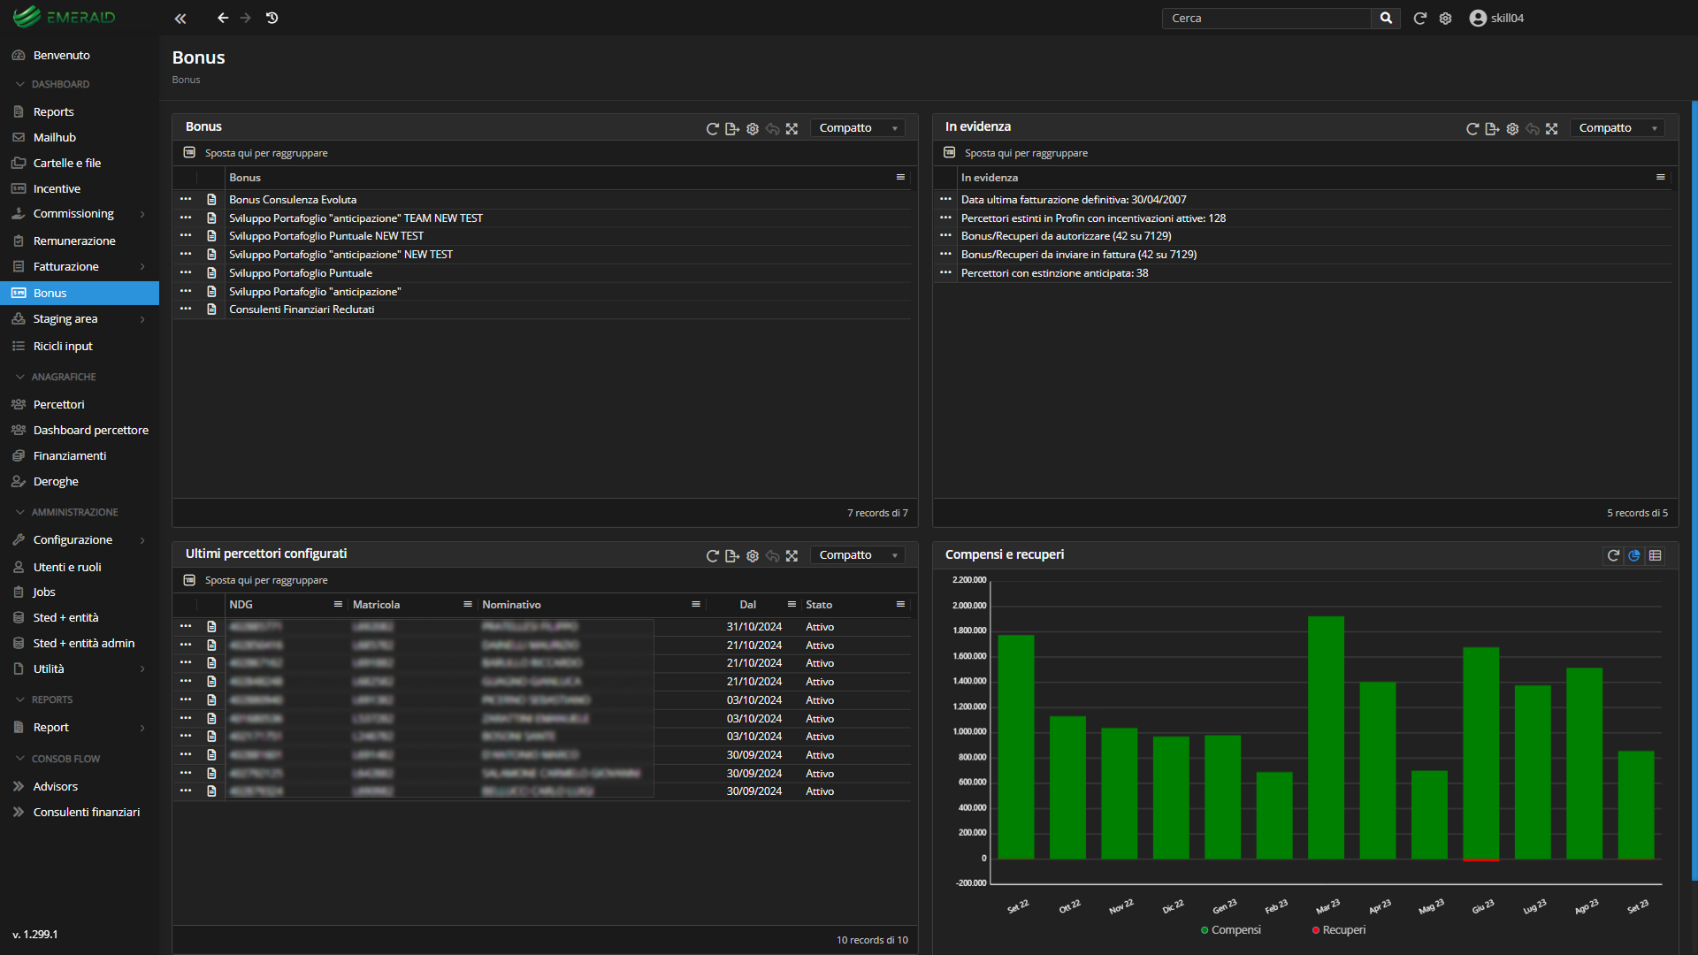This screenshot has width=1698, height=955.
Task: Export Ultimi percettori configurati data
Action: [x=732, y=556]
